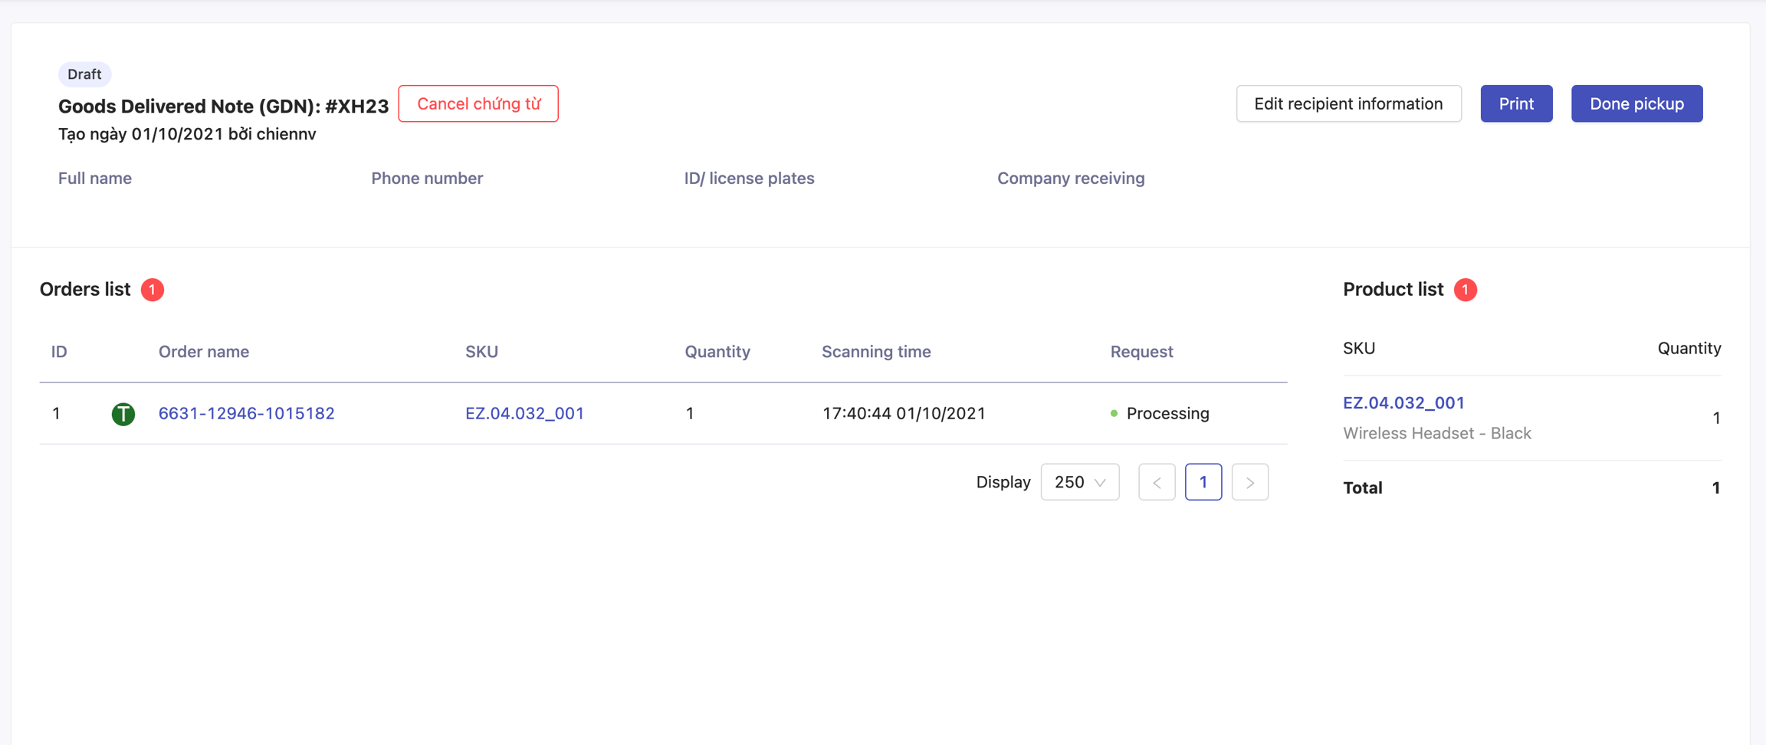Click the Full name field label

coord(95,178)
